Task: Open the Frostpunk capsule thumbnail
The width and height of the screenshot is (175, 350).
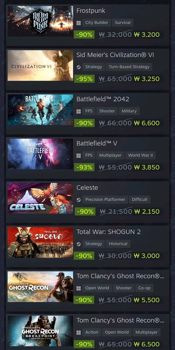Action: [40, 21]
